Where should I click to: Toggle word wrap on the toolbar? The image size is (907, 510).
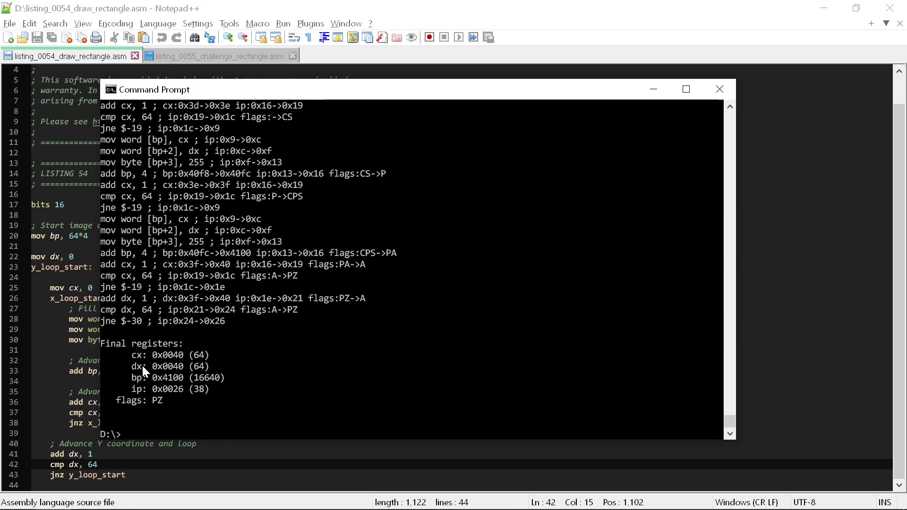(294, 37)
